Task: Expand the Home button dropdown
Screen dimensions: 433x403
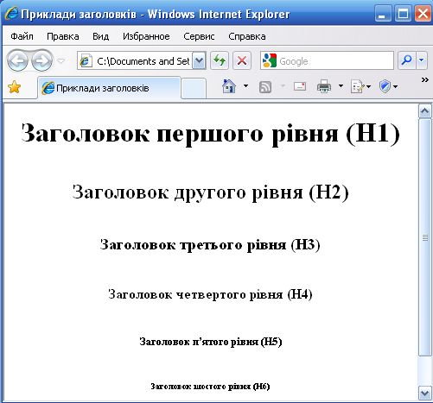Action: 245,85
